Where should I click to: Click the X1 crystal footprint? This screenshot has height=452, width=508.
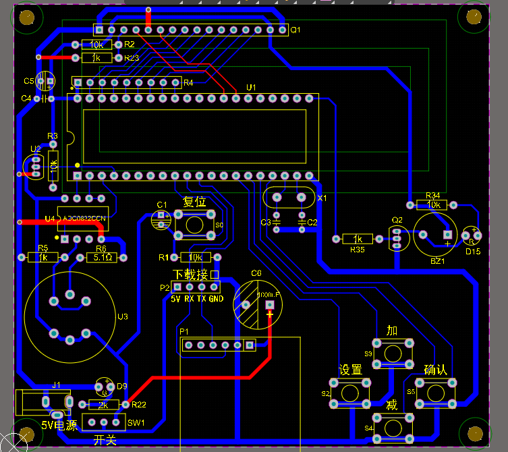click(289, 197)
